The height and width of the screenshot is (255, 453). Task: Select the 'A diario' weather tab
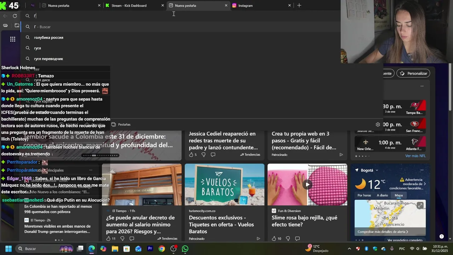click(x=382, y=195)
